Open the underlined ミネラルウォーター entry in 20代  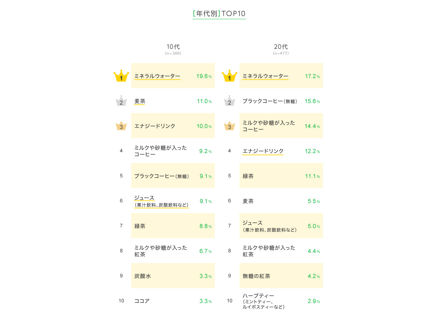(265, 76)
